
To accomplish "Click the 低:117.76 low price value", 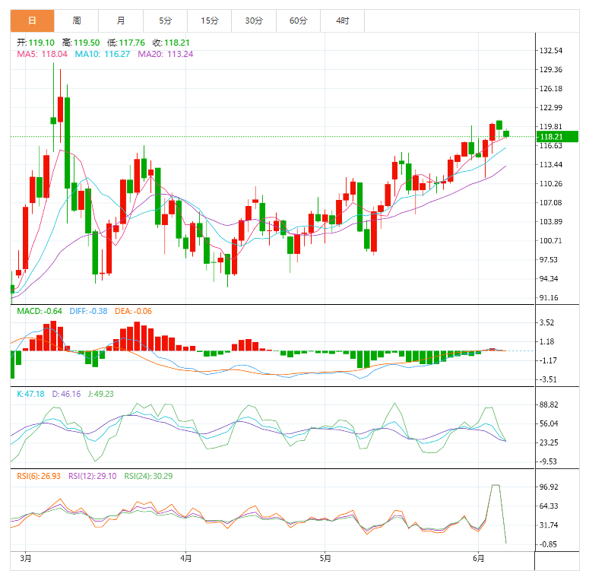I will pos(126,43).
